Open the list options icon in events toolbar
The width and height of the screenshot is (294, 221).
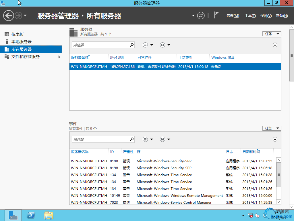click(145, 139)
